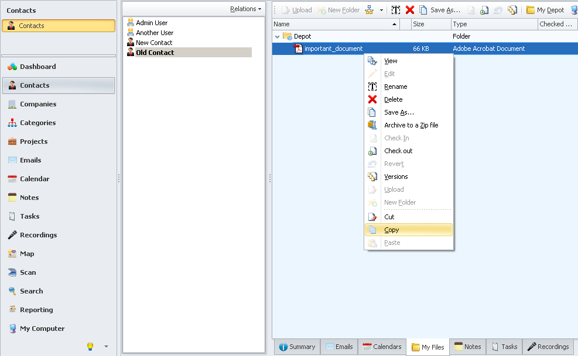This screenshot has height=356, width=578.
Task: Click the My Depot toolbar button
Action: point(545,10)
